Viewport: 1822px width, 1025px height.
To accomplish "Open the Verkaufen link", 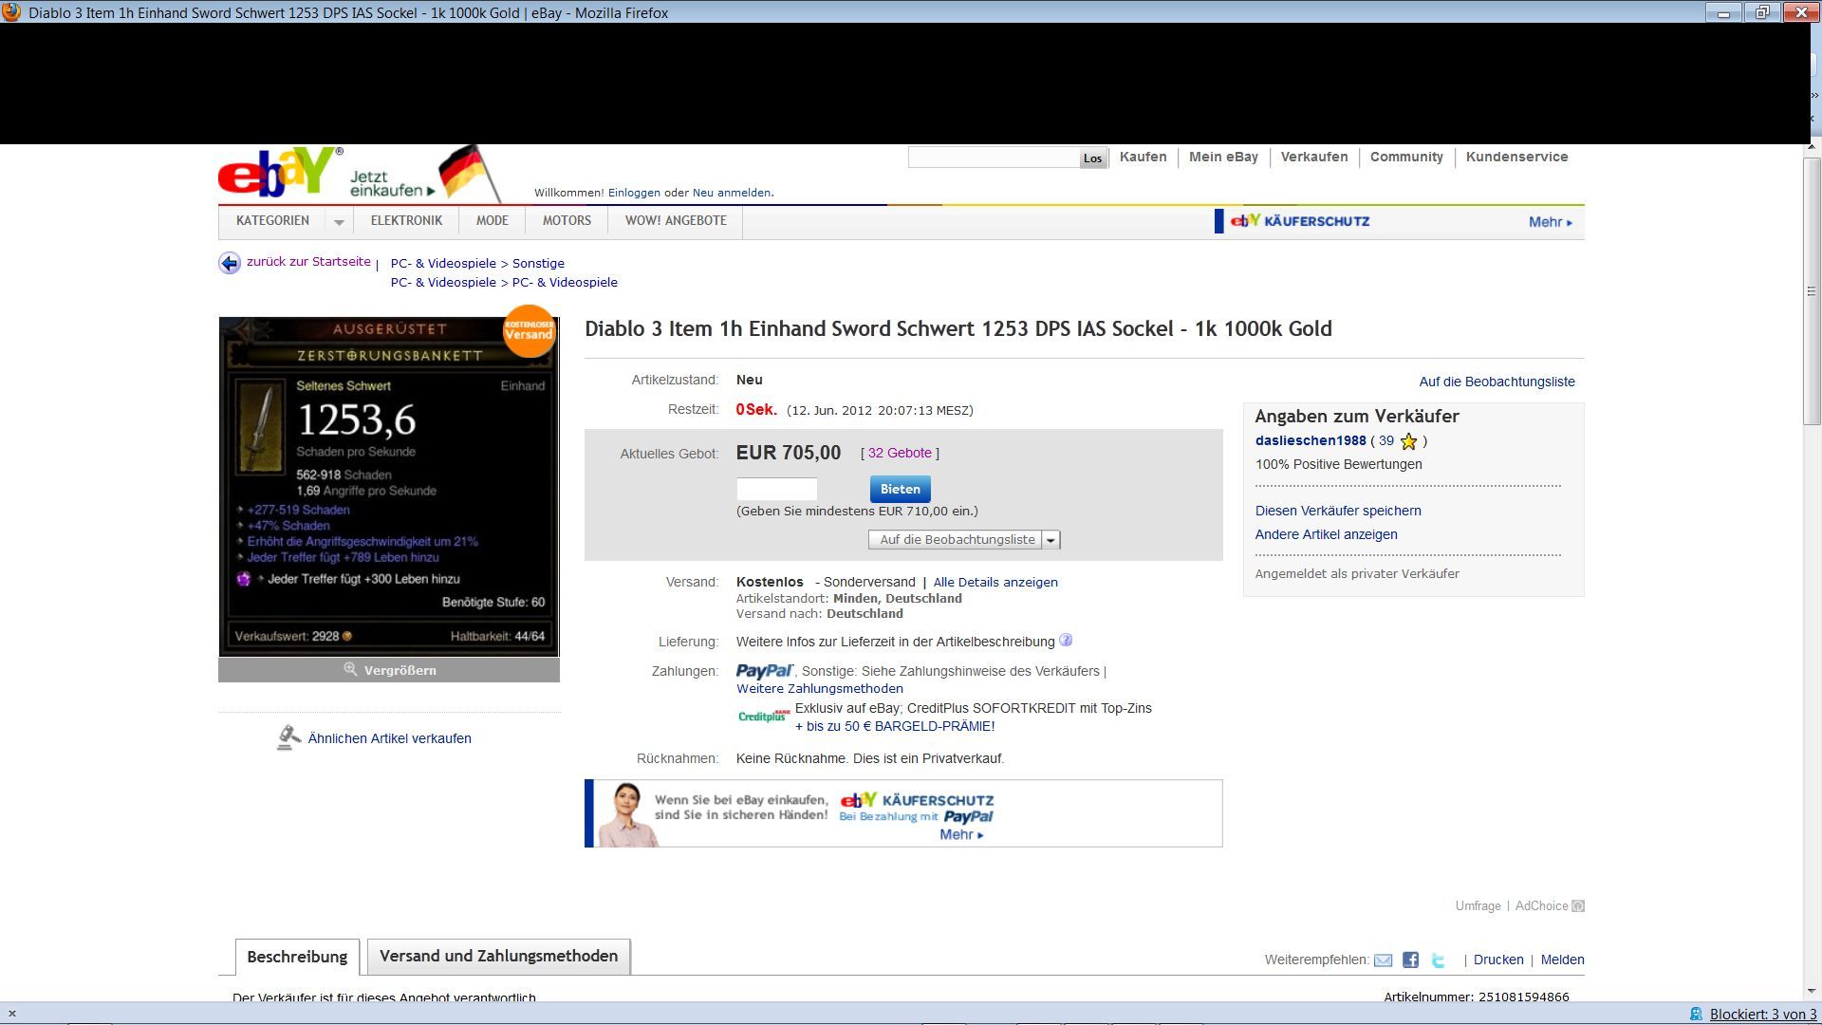I will [x=1313, y=158].
